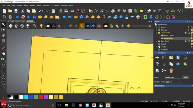
Task: Open the view tabs dropdown arrow
Action: point(149,22)
